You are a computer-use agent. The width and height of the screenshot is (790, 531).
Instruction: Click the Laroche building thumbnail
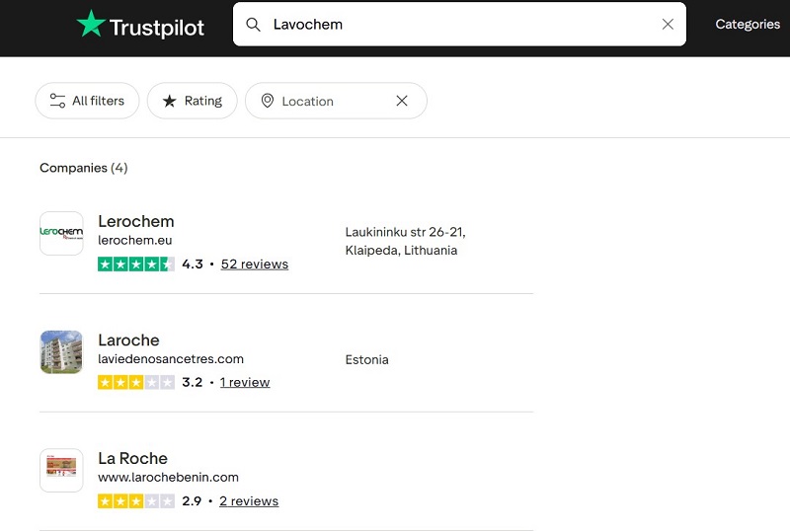click(61, 352)
